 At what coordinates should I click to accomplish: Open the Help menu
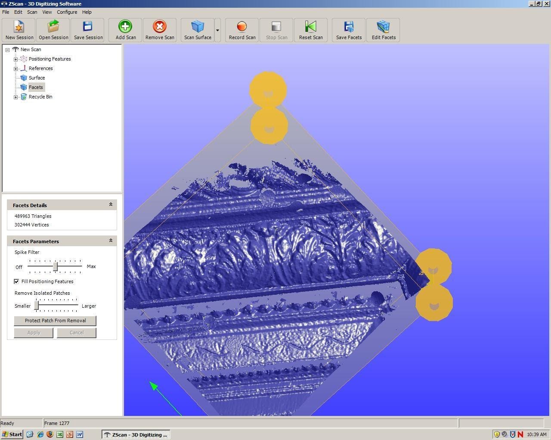tap(87, 12)
